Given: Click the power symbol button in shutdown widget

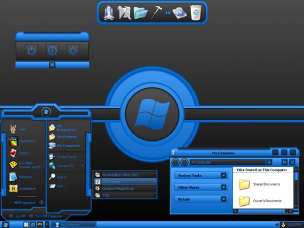Looking at the screenshot, I should click(x=32, y=51).
